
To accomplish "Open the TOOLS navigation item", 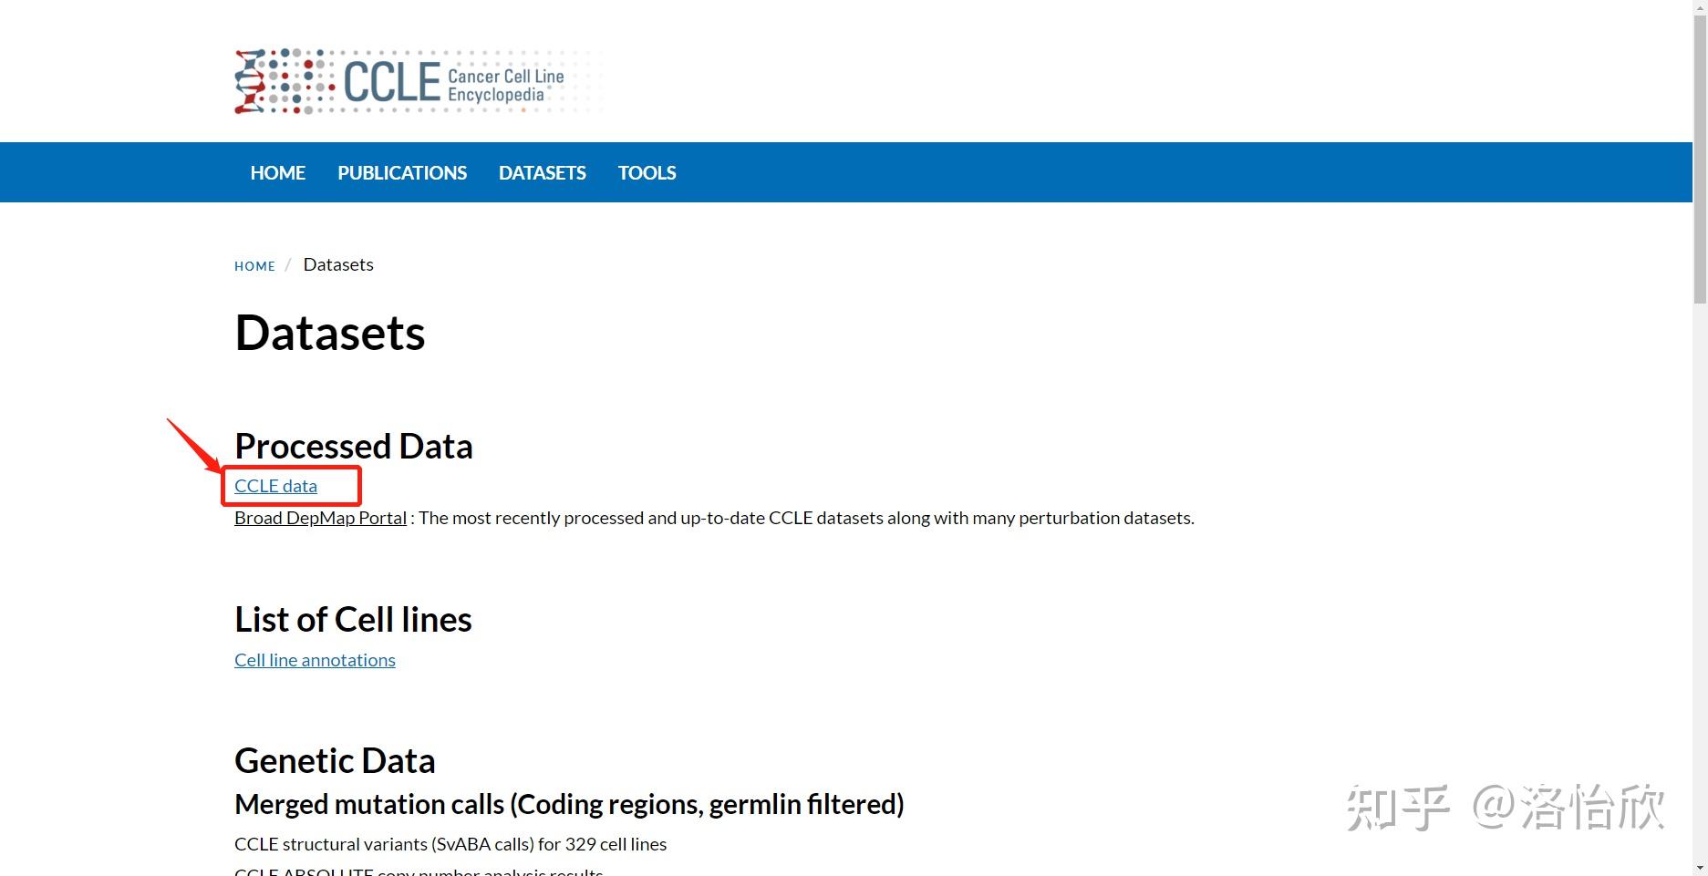I will pyautogui.click(x=647, y=172).
